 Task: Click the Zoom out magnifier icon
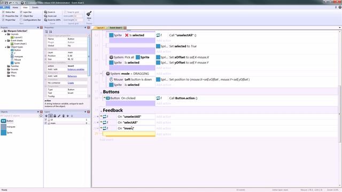(x=45, y=16)
